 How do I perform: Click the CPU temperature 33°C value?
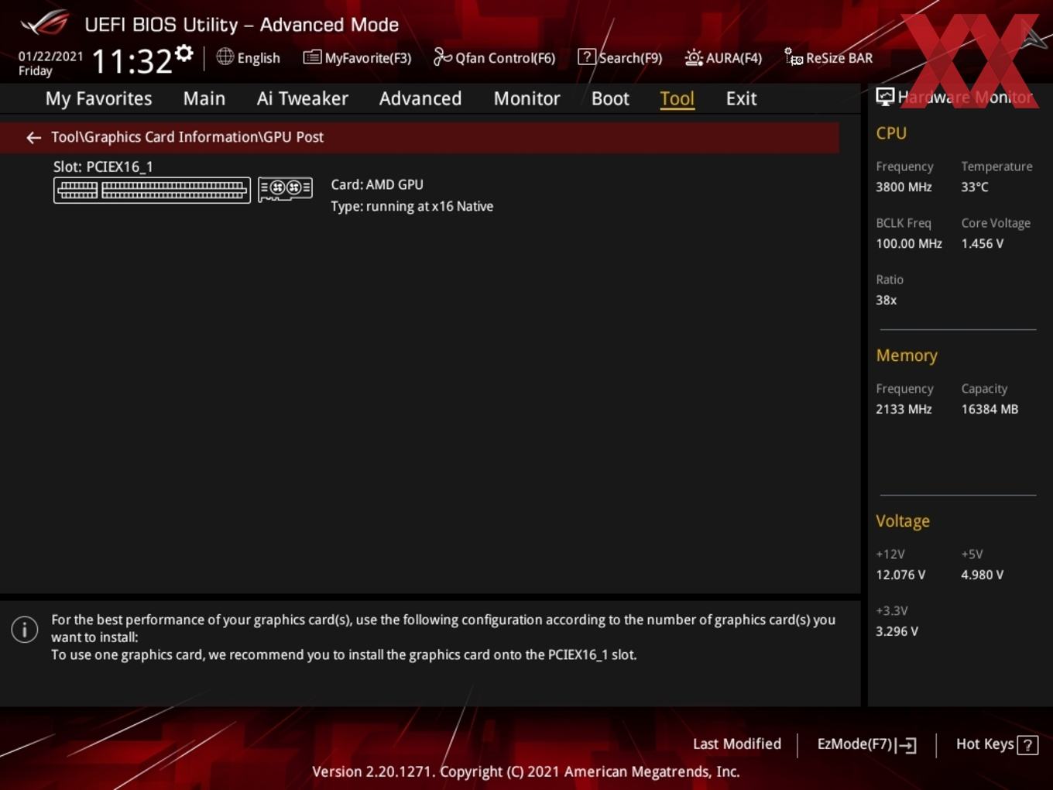click(x=975, y=187)
